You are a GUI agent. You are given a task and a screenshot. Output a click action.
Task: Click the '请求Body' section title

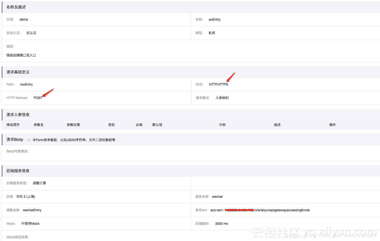[15, 139]
